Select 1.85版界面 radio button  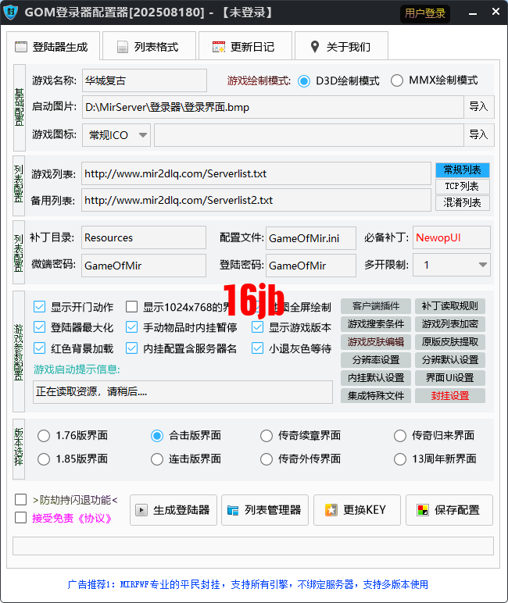[x=44, y=459]
